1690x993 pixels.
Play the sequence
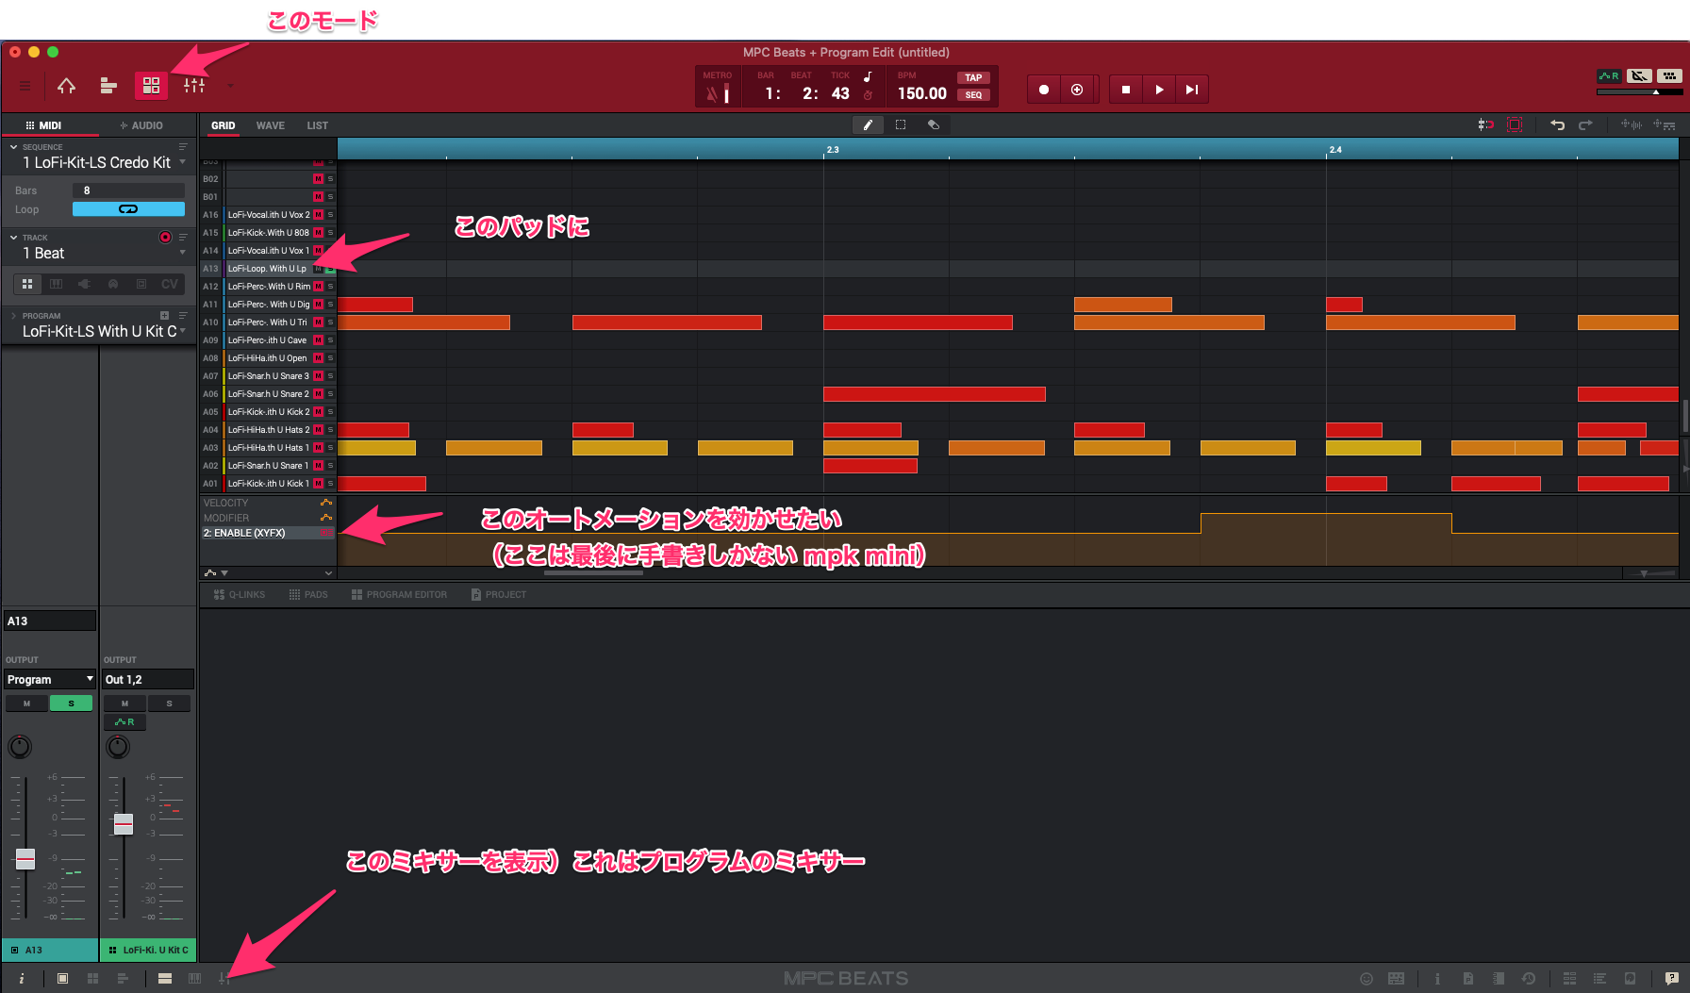click(x=1159, y=90)
